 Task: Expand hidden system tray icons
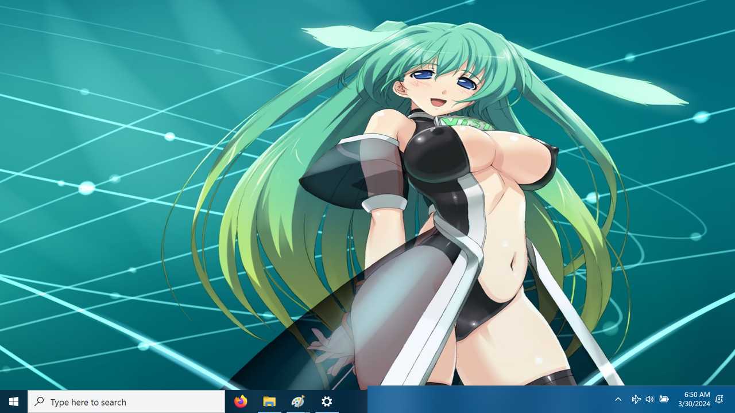tap(618, 399)
